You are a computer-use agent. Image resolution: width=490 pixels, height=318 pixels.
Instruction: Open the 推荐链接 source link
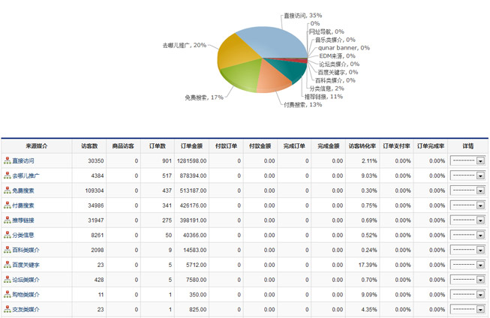click(x=23, y=220)
